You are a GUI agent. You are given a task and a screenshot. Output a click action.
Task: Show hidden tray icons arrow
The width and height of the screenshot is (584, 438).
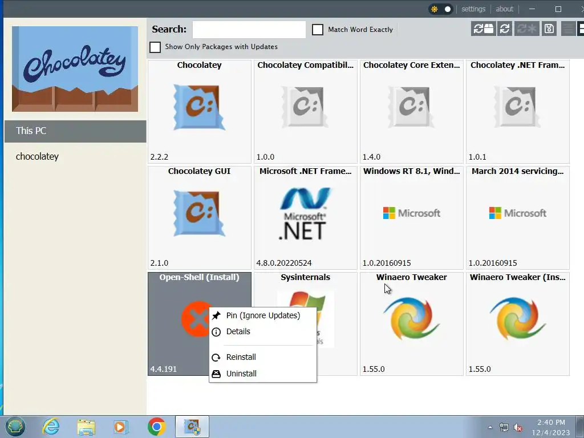click(490, 427)
